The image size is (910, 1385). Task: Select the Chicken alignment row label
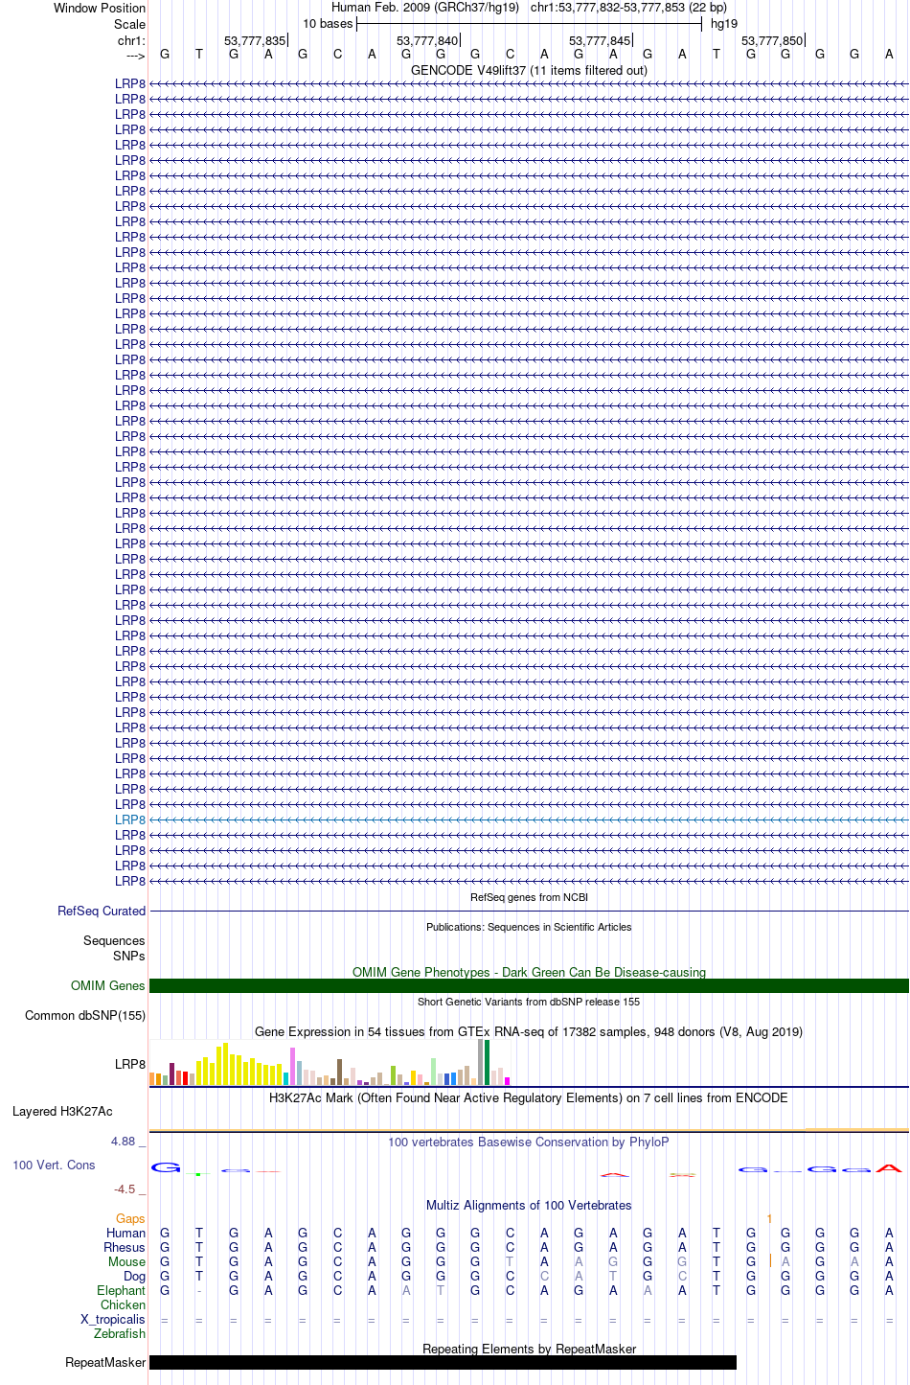pos(124,1304)
